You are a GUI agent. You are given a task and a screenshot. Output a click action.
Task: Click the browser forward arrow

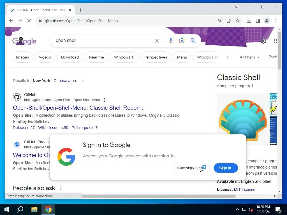(x=20, y=21)
